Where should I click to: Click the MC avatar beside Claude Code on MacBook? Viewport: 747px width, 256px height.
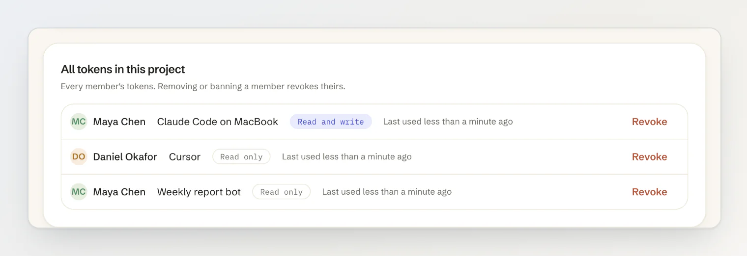click(x=79, y=122)
